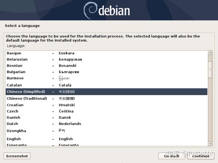Select Dzongkha language row
The image size is (218, 163).
pos(107,131)
